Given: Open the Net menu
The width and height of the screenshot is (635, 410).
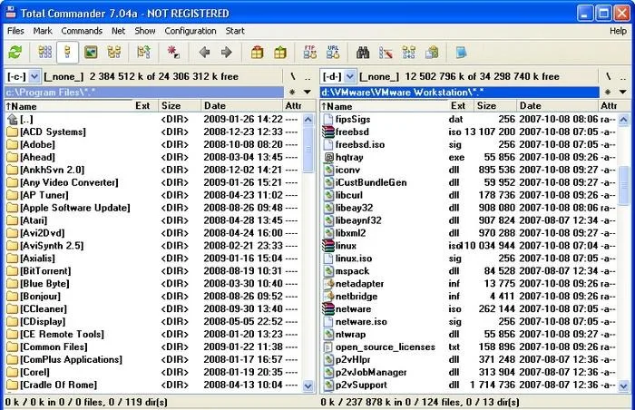Looking at the screenshot, I should point(118,31).
